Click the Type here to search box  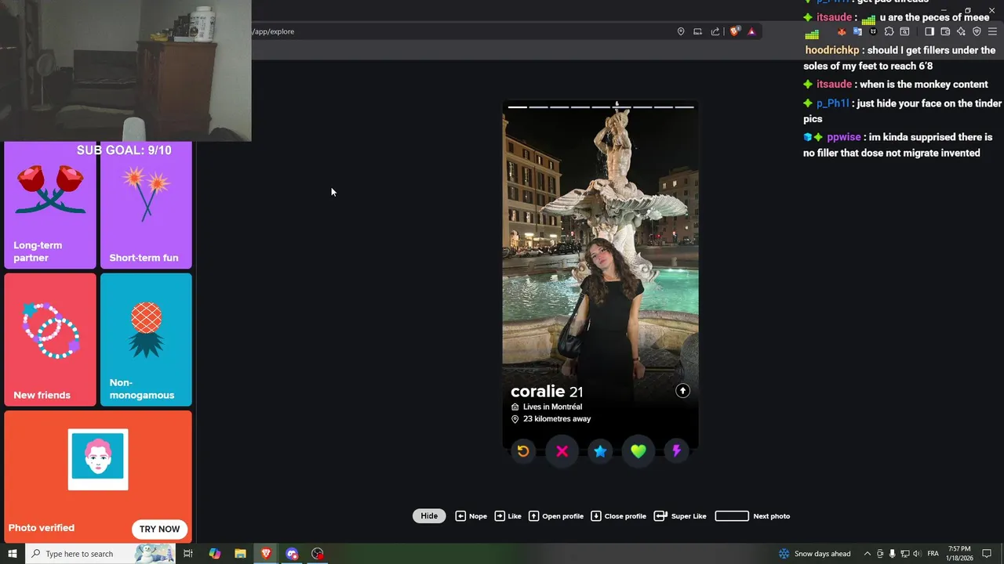99,554
